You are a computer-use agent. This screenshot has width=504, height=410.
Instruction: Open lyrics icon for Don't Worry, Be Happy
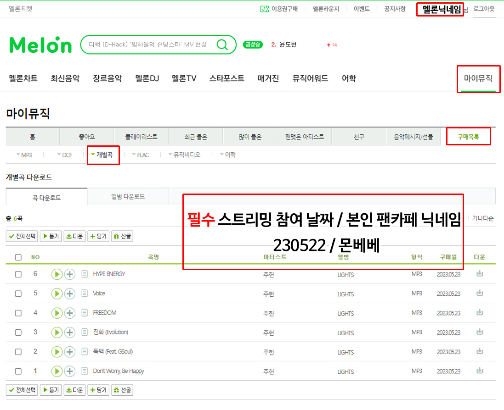click(x=85, y=371)
